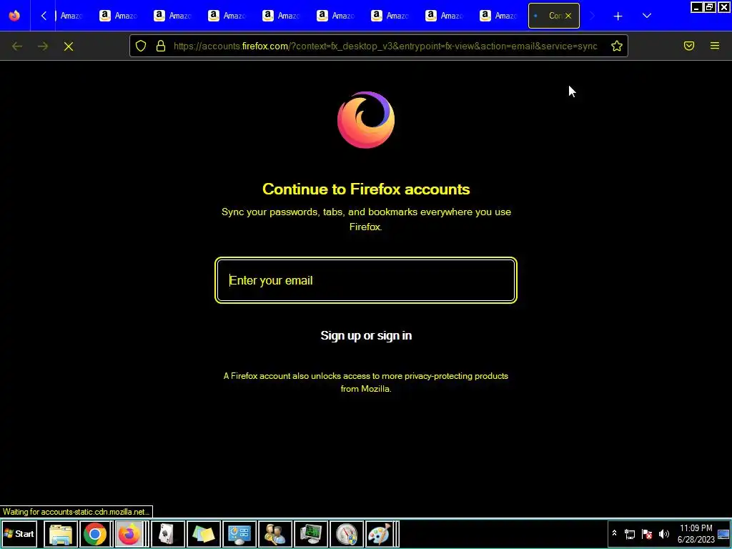Screen dimensions: 732x549
Task: Open the volume control tray icon
Action: pyautogui.click(x=664, y=534)
